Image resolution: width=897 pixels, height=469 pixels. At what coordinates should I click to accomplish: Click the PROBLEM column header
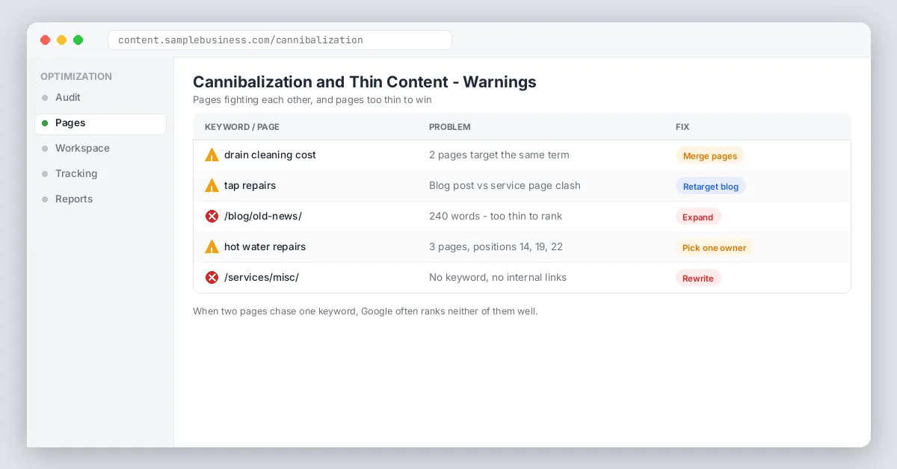coord(450,128)
